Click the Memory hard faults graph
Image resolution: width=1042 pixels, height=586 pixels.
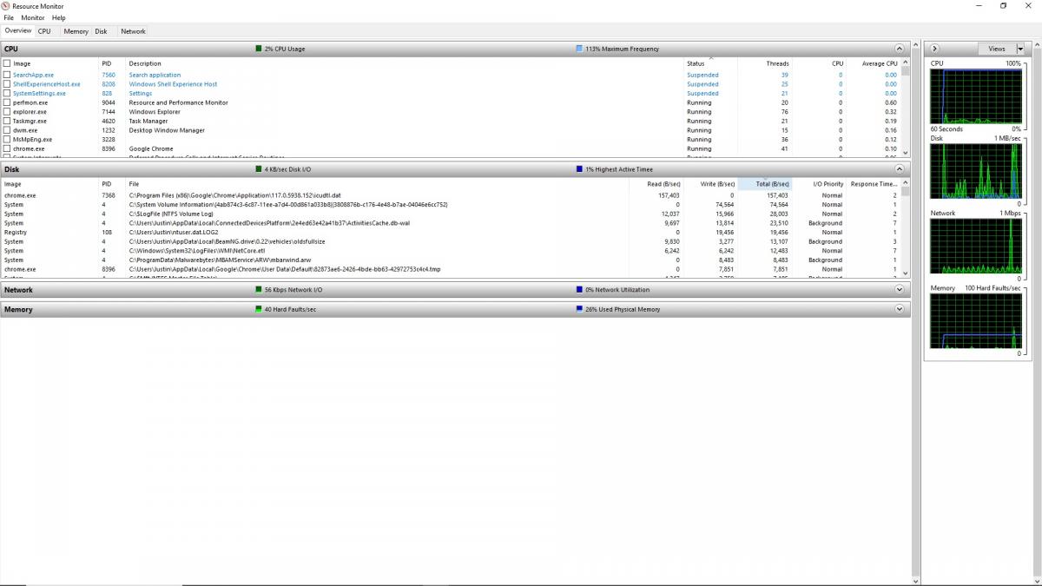[x=976, y=320]
